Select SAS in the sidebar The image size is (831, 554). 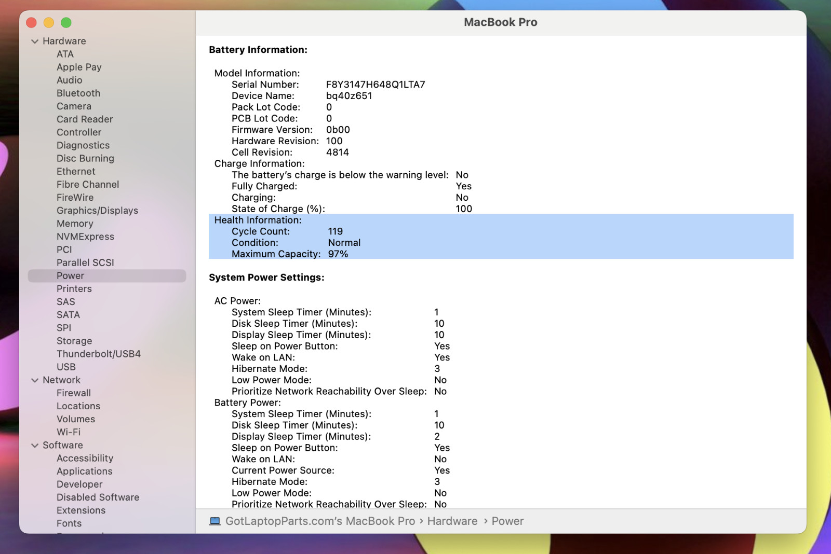[x=65, y=301]
